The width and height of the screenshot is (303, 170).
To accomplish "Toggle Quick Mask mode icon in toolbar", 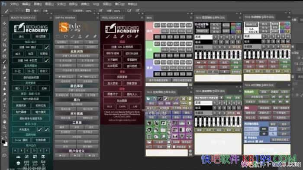I will tap(4, 150).
